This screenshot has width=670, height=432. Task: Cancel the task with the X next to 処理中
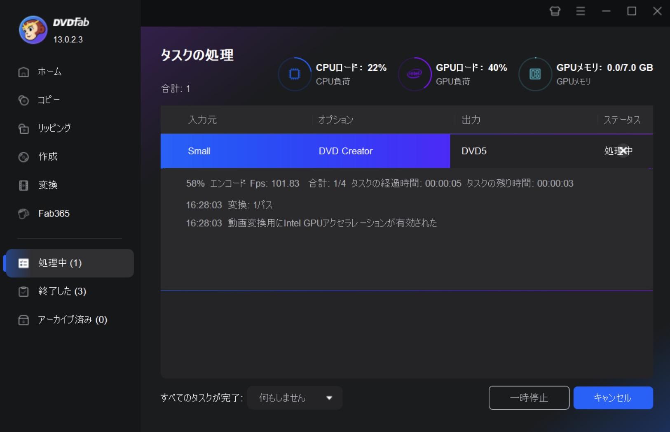(x=623, y=151)
